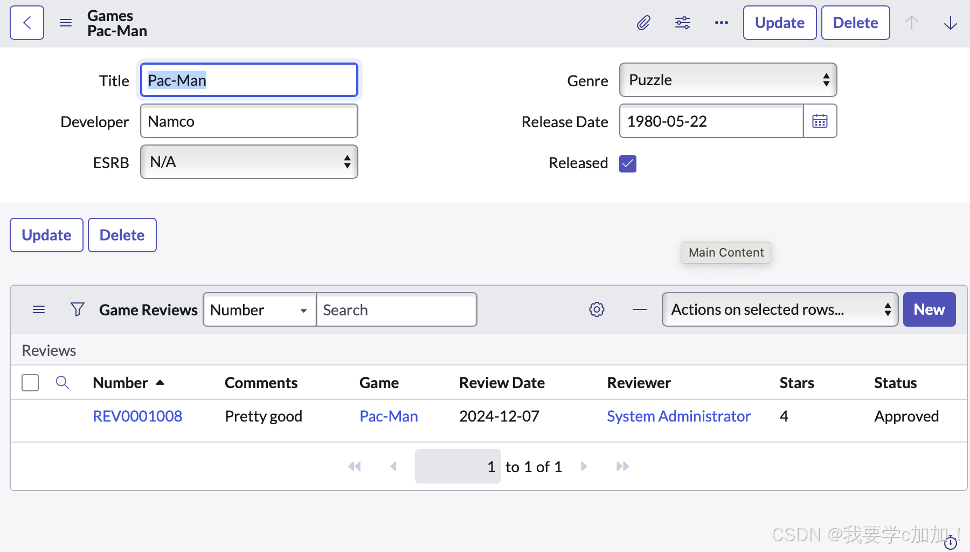The height and width of the screenshot is (552, 970).
Task: Click the Title input field
Action: 249,80
